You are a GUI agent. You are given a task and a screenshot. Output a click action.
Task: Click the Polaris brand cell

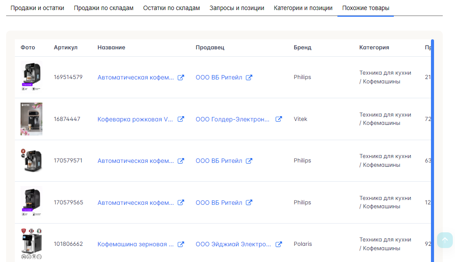[302, 244]
